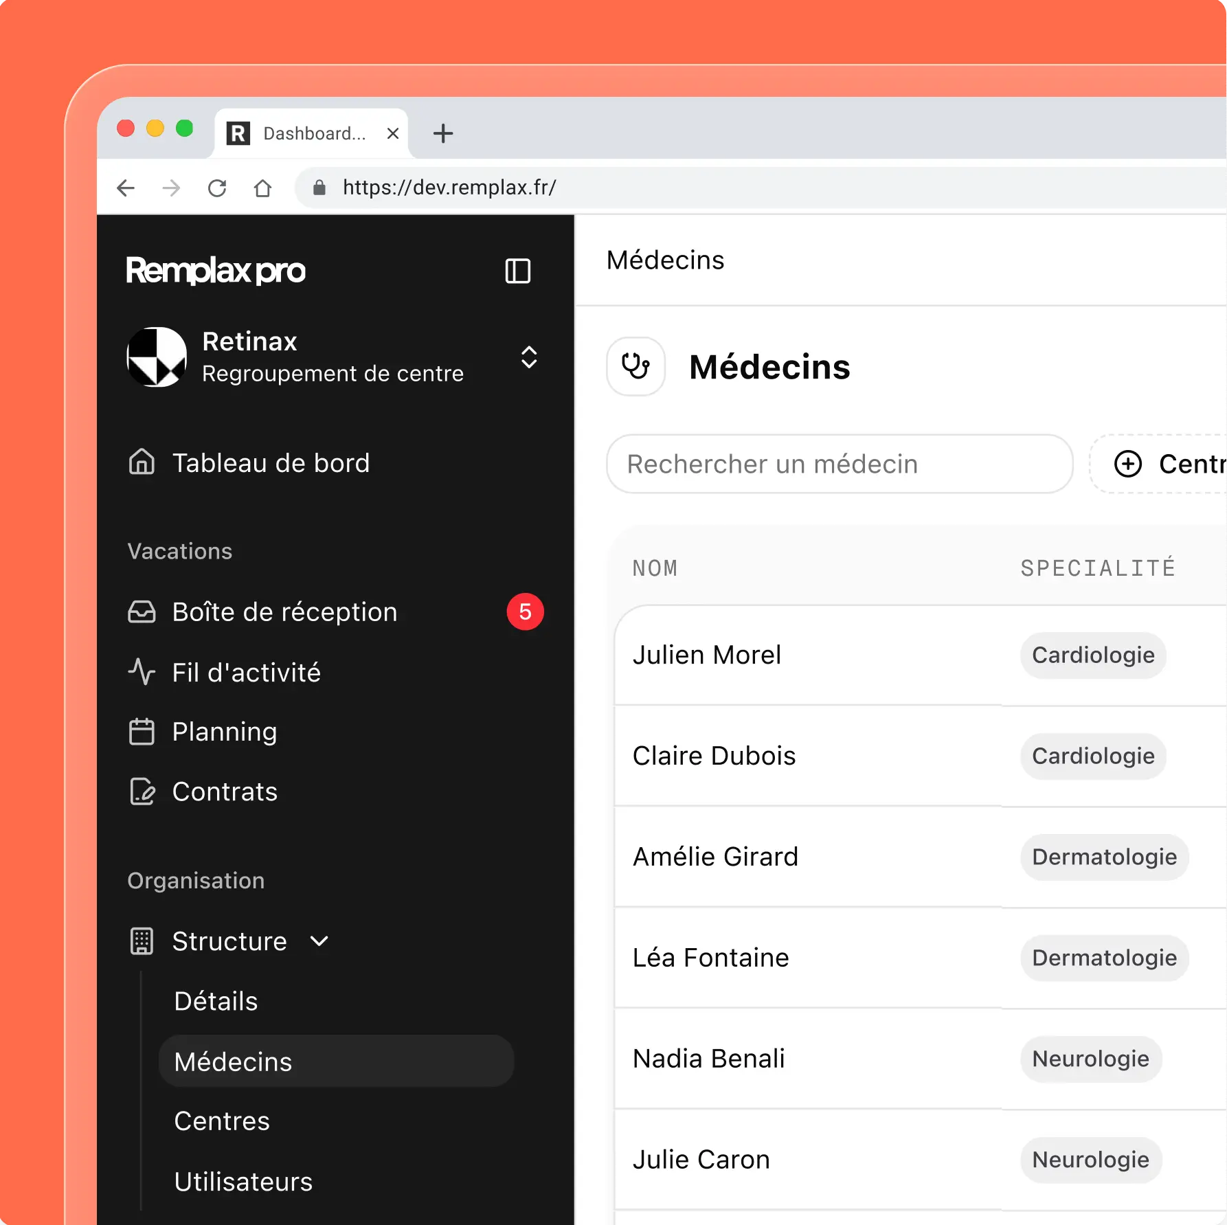This screenshot has height=1225, width=1227.
Task: Click Julien Morel's Cardiologie tag
Action: (x=1093, y=655)
